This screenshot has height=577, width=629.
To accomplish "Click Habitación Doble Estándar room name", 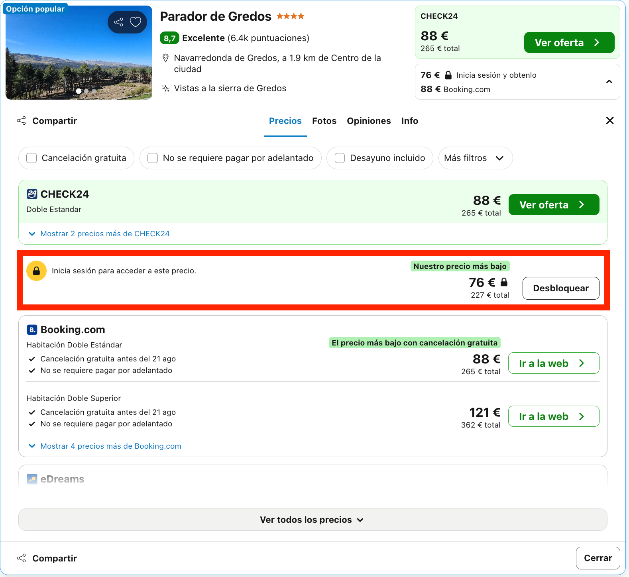I will (x=74, y=345).
